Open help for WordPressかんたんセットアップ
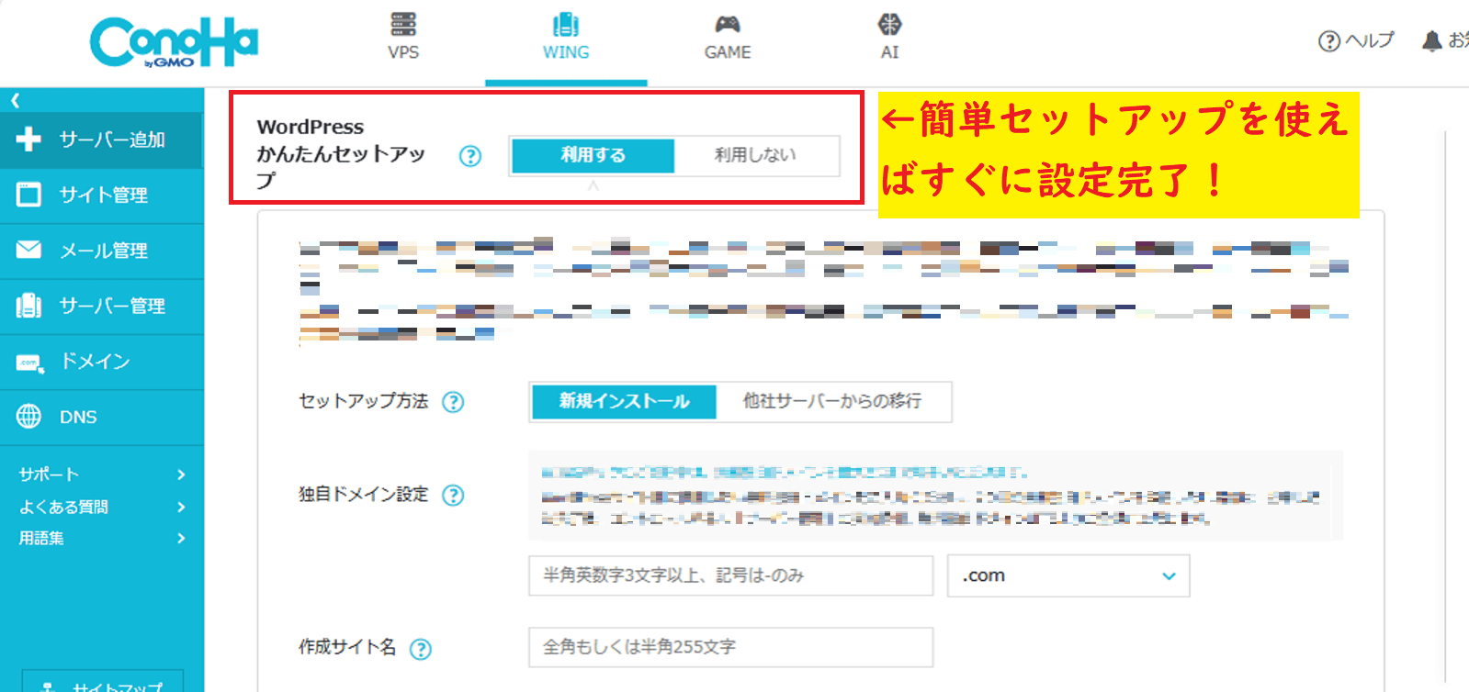 tap(470, 156)
